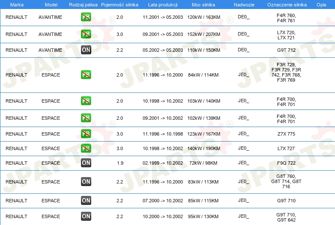Click engine code L7X 727
Viewport: 335px width, 225px height.
point(286,148)
